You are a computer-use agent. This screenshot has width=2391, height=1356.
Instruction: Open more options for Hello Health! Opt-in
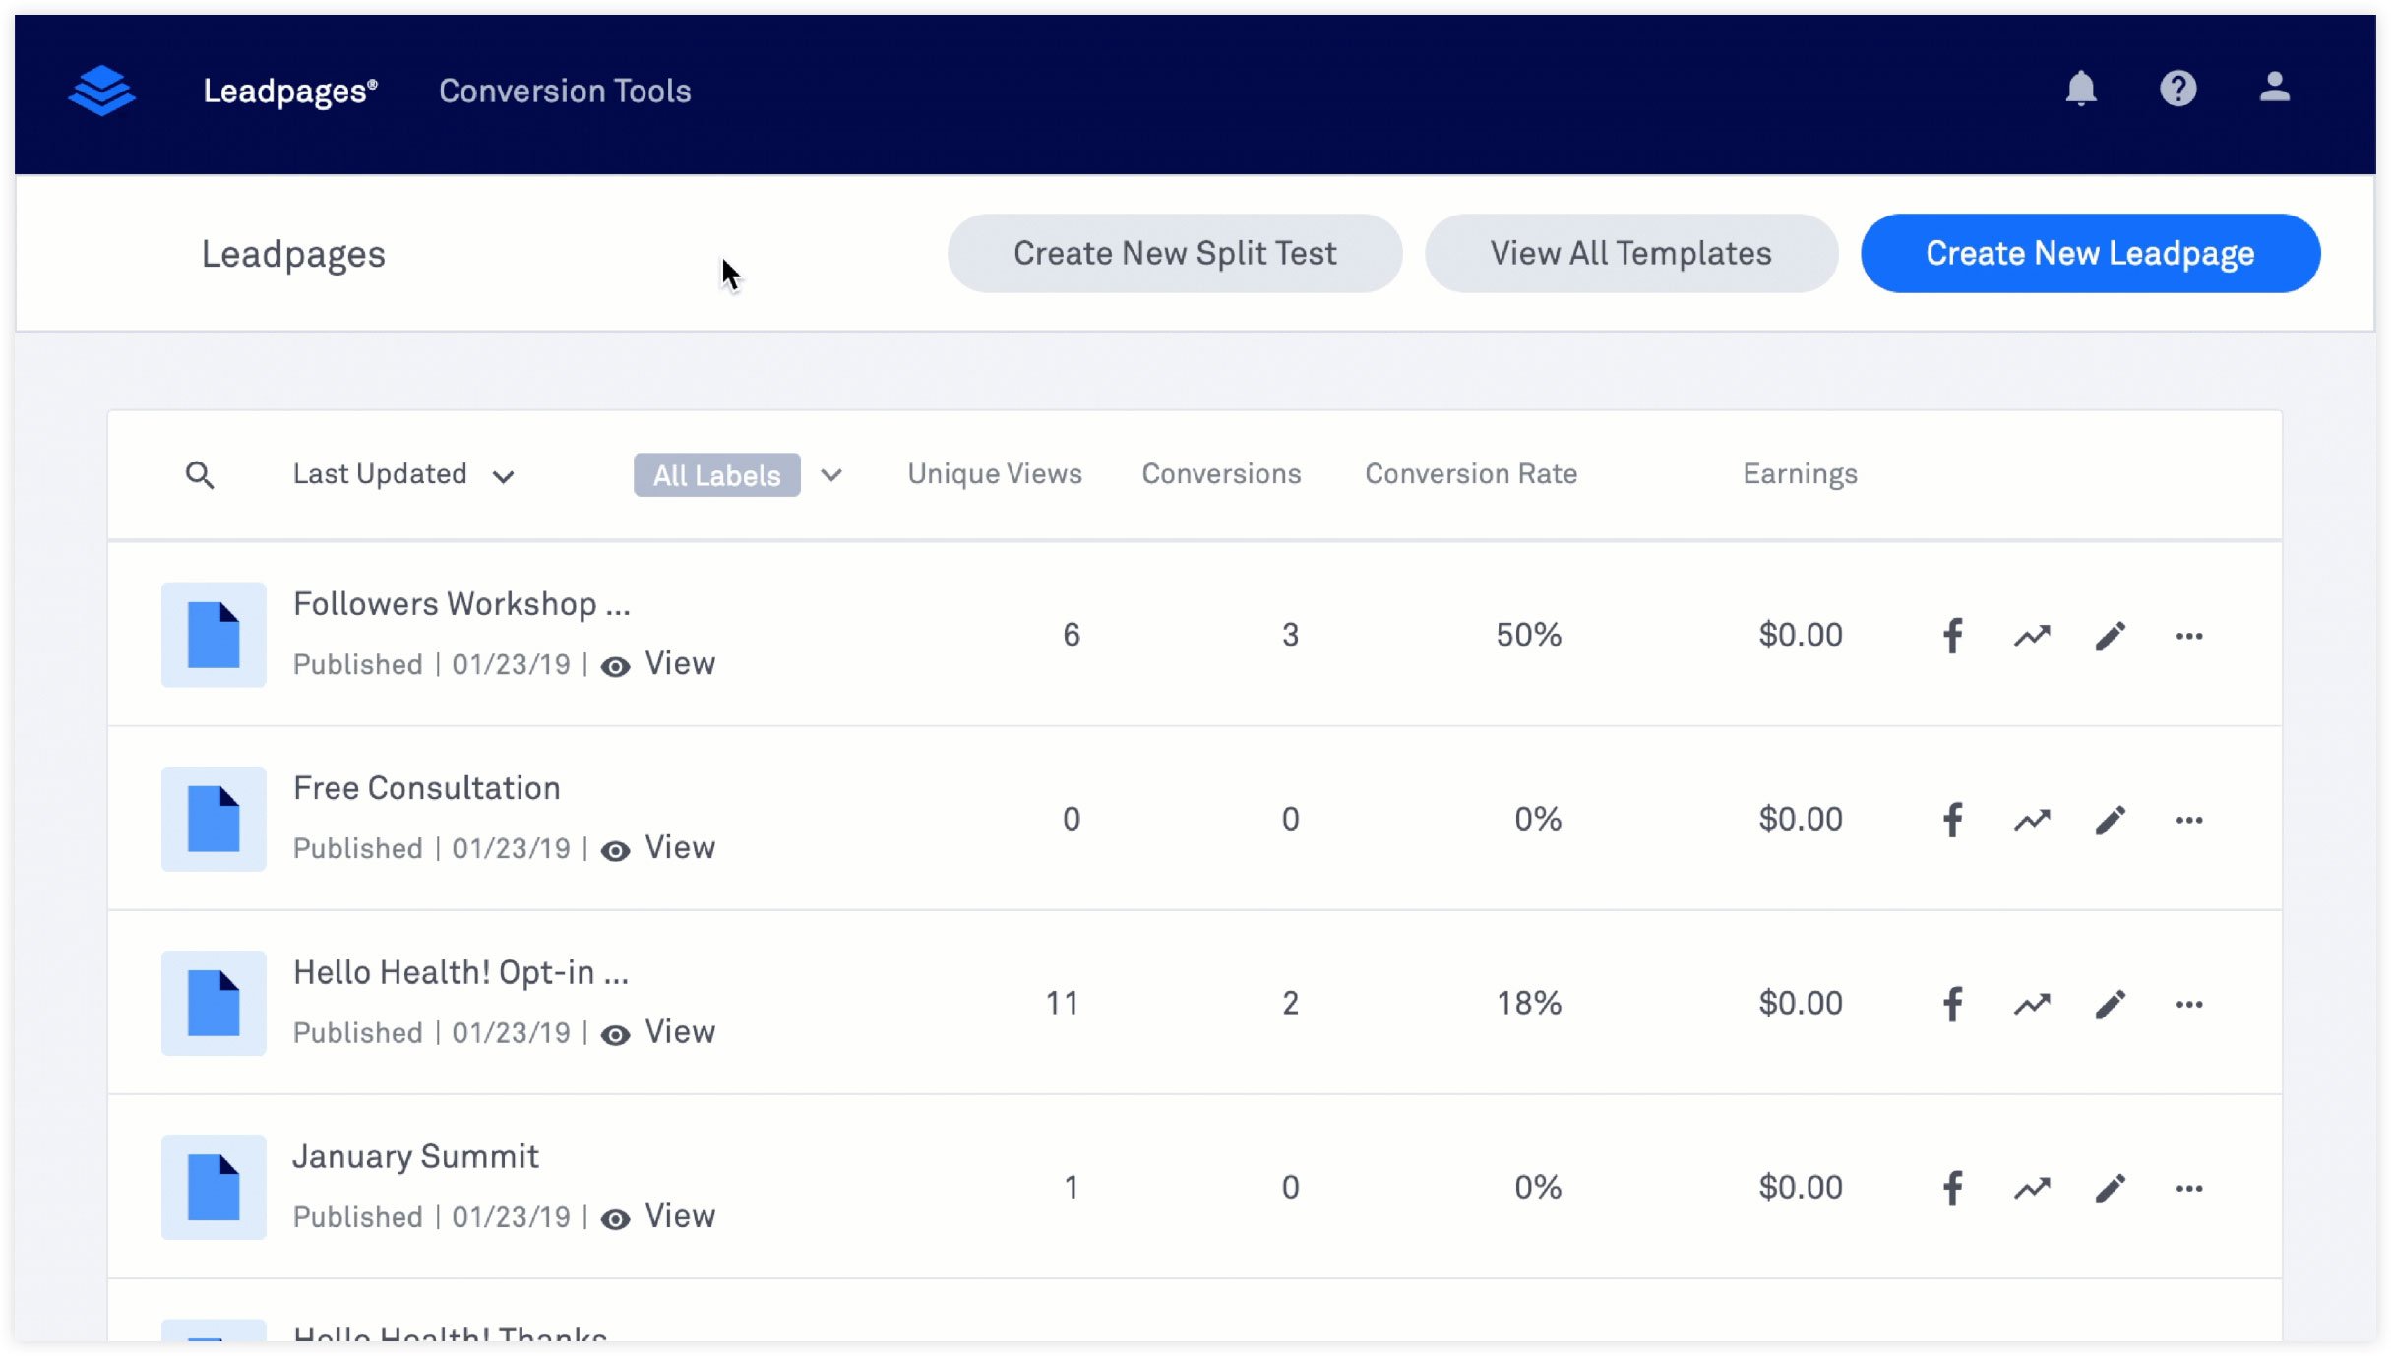2189,1004
